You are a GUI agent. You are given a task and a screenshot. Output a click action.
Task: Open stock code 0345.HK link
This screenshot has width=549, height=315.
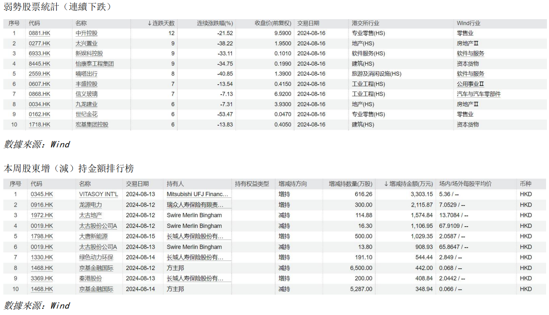pos(42,194)
